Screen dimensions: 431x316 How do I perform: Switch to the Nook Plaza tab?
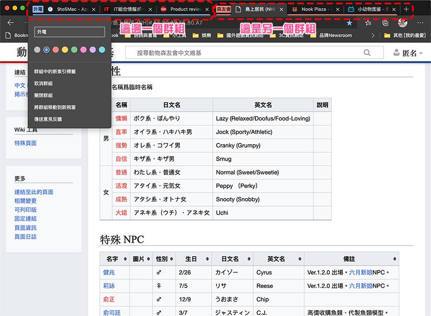pyautogui.click(x=317, y=10)
